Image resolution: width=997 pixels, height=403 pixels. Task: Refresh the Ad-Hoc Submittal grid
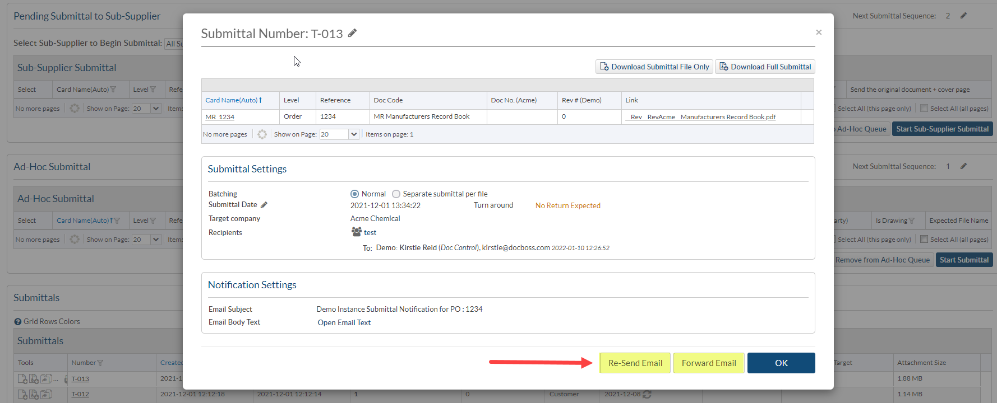[x=75, y=239]
